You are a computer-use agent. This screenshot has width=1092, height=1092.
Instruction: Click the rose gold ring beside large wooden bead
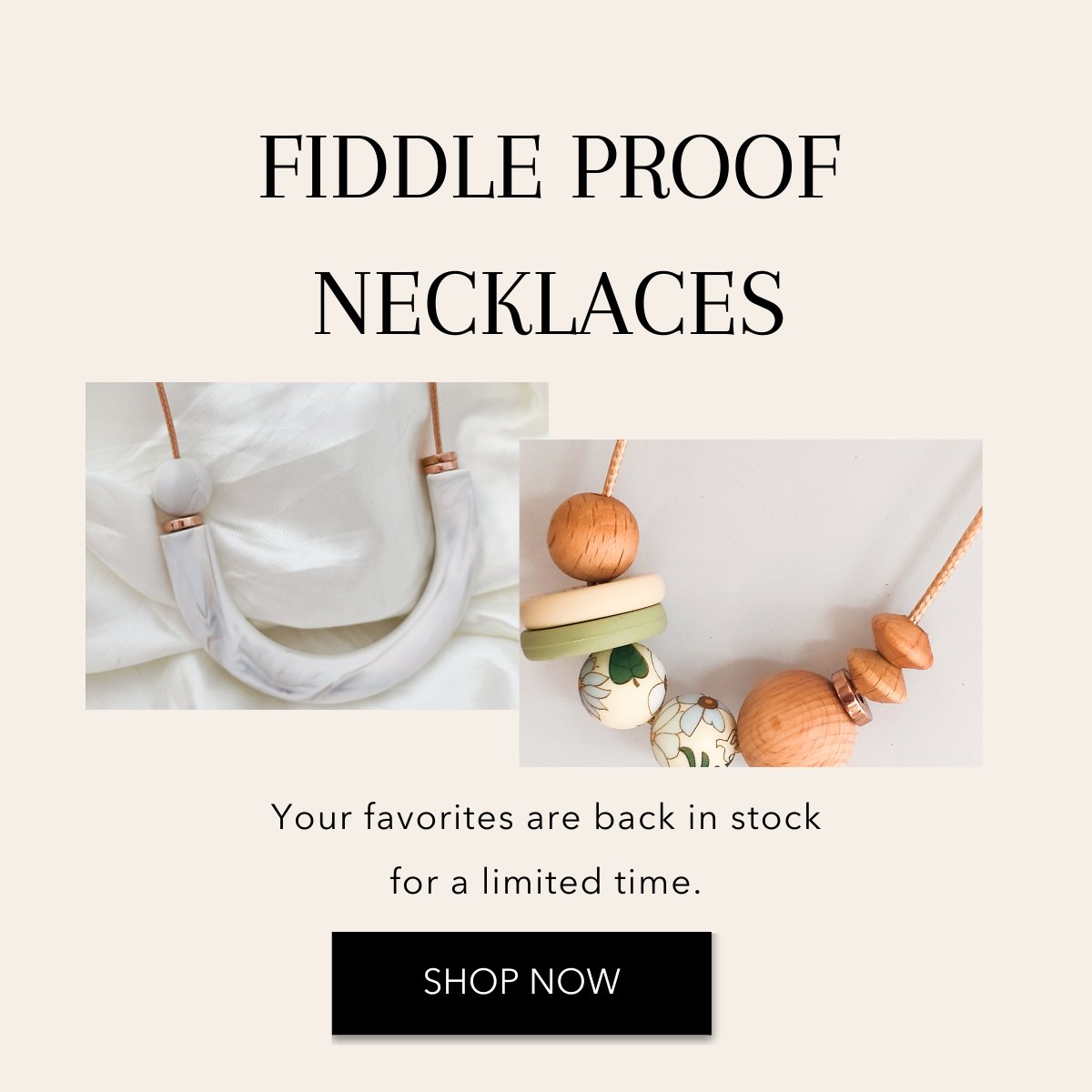852,697
